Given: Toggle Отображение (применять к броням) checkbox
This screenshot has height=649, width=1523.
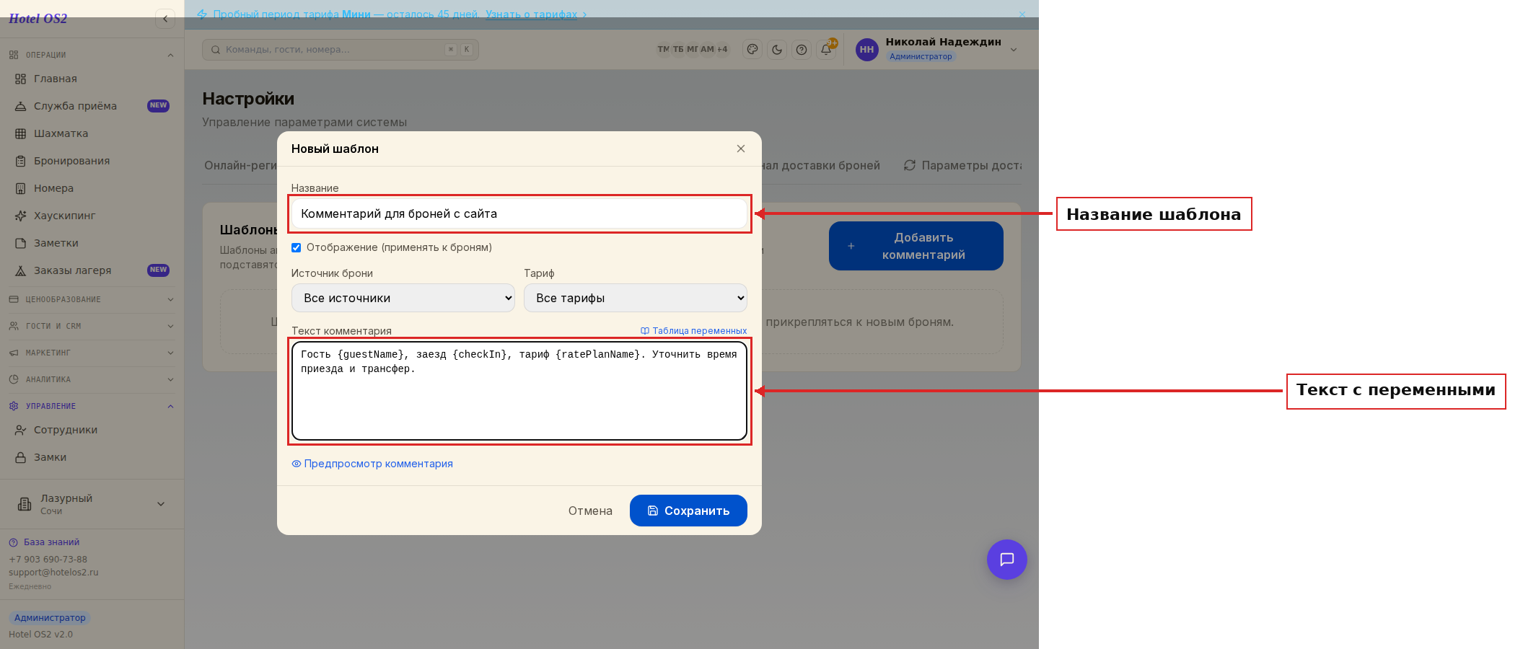Looking at the screenshot, I should pyautogui.click(x=296, y=247).
